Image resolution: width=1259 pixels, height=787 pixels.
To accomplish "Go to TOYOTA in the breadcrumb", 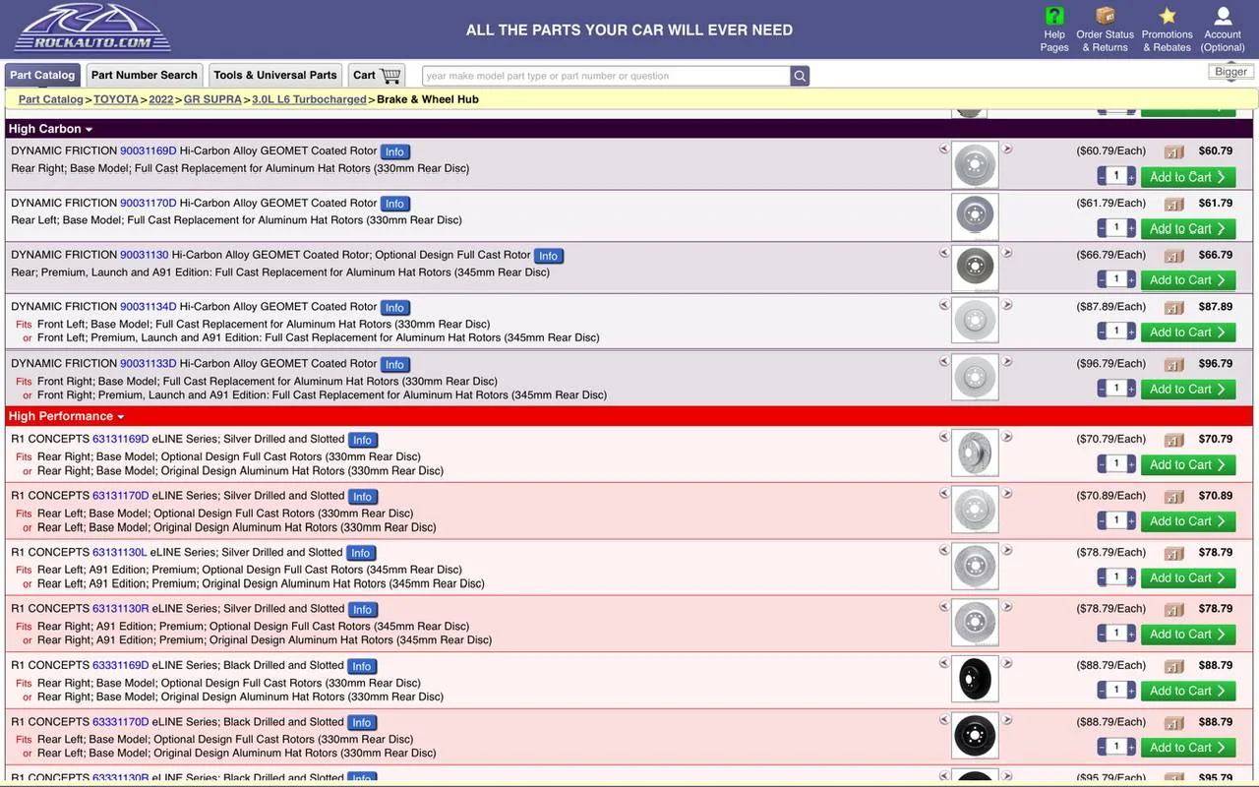I will tap(116, 99).
